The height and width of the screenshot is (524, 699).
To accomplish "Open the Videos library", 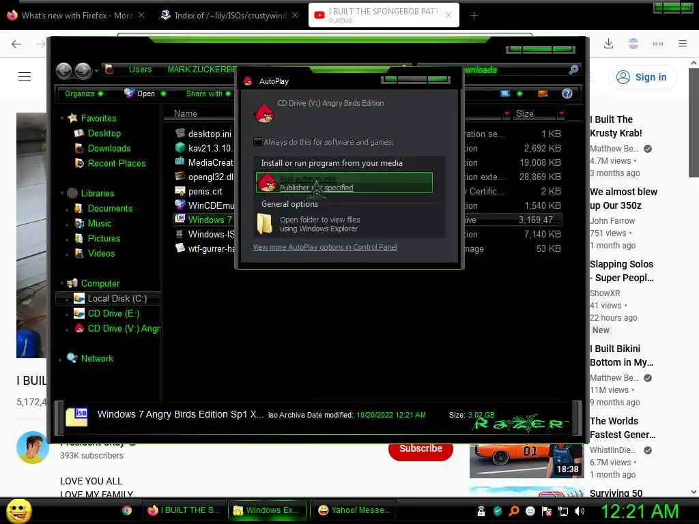I will point(101,254).
